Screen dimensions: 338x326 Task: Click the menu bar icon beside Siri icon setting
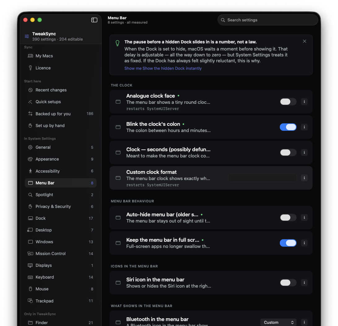pyautogui.click(x=118, y=283)
